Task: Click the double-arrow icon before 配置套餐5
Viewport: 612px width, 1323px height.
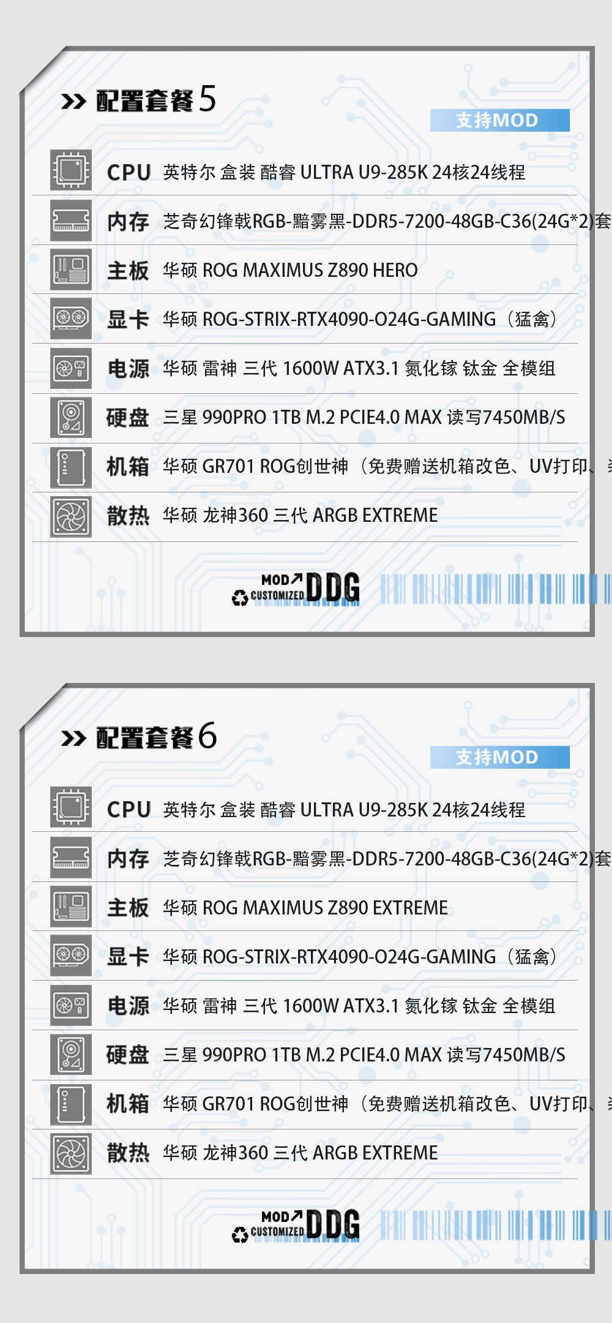Action: [73, 102]
